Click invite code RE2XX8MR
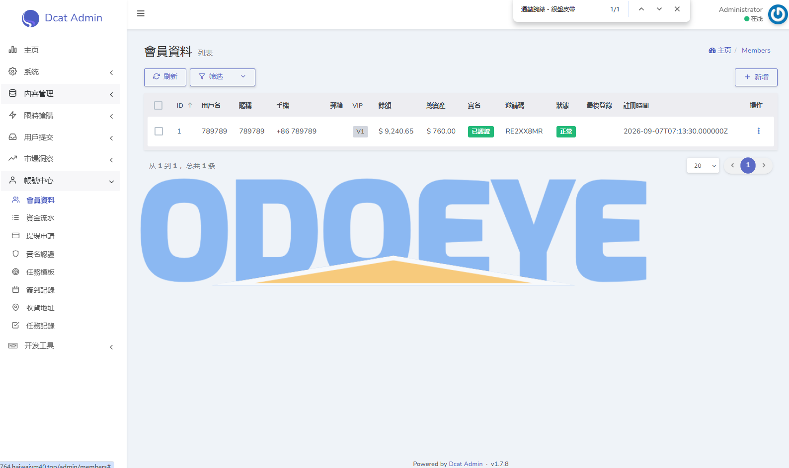Viewport: 789px width, 468px height. [524, 132]
